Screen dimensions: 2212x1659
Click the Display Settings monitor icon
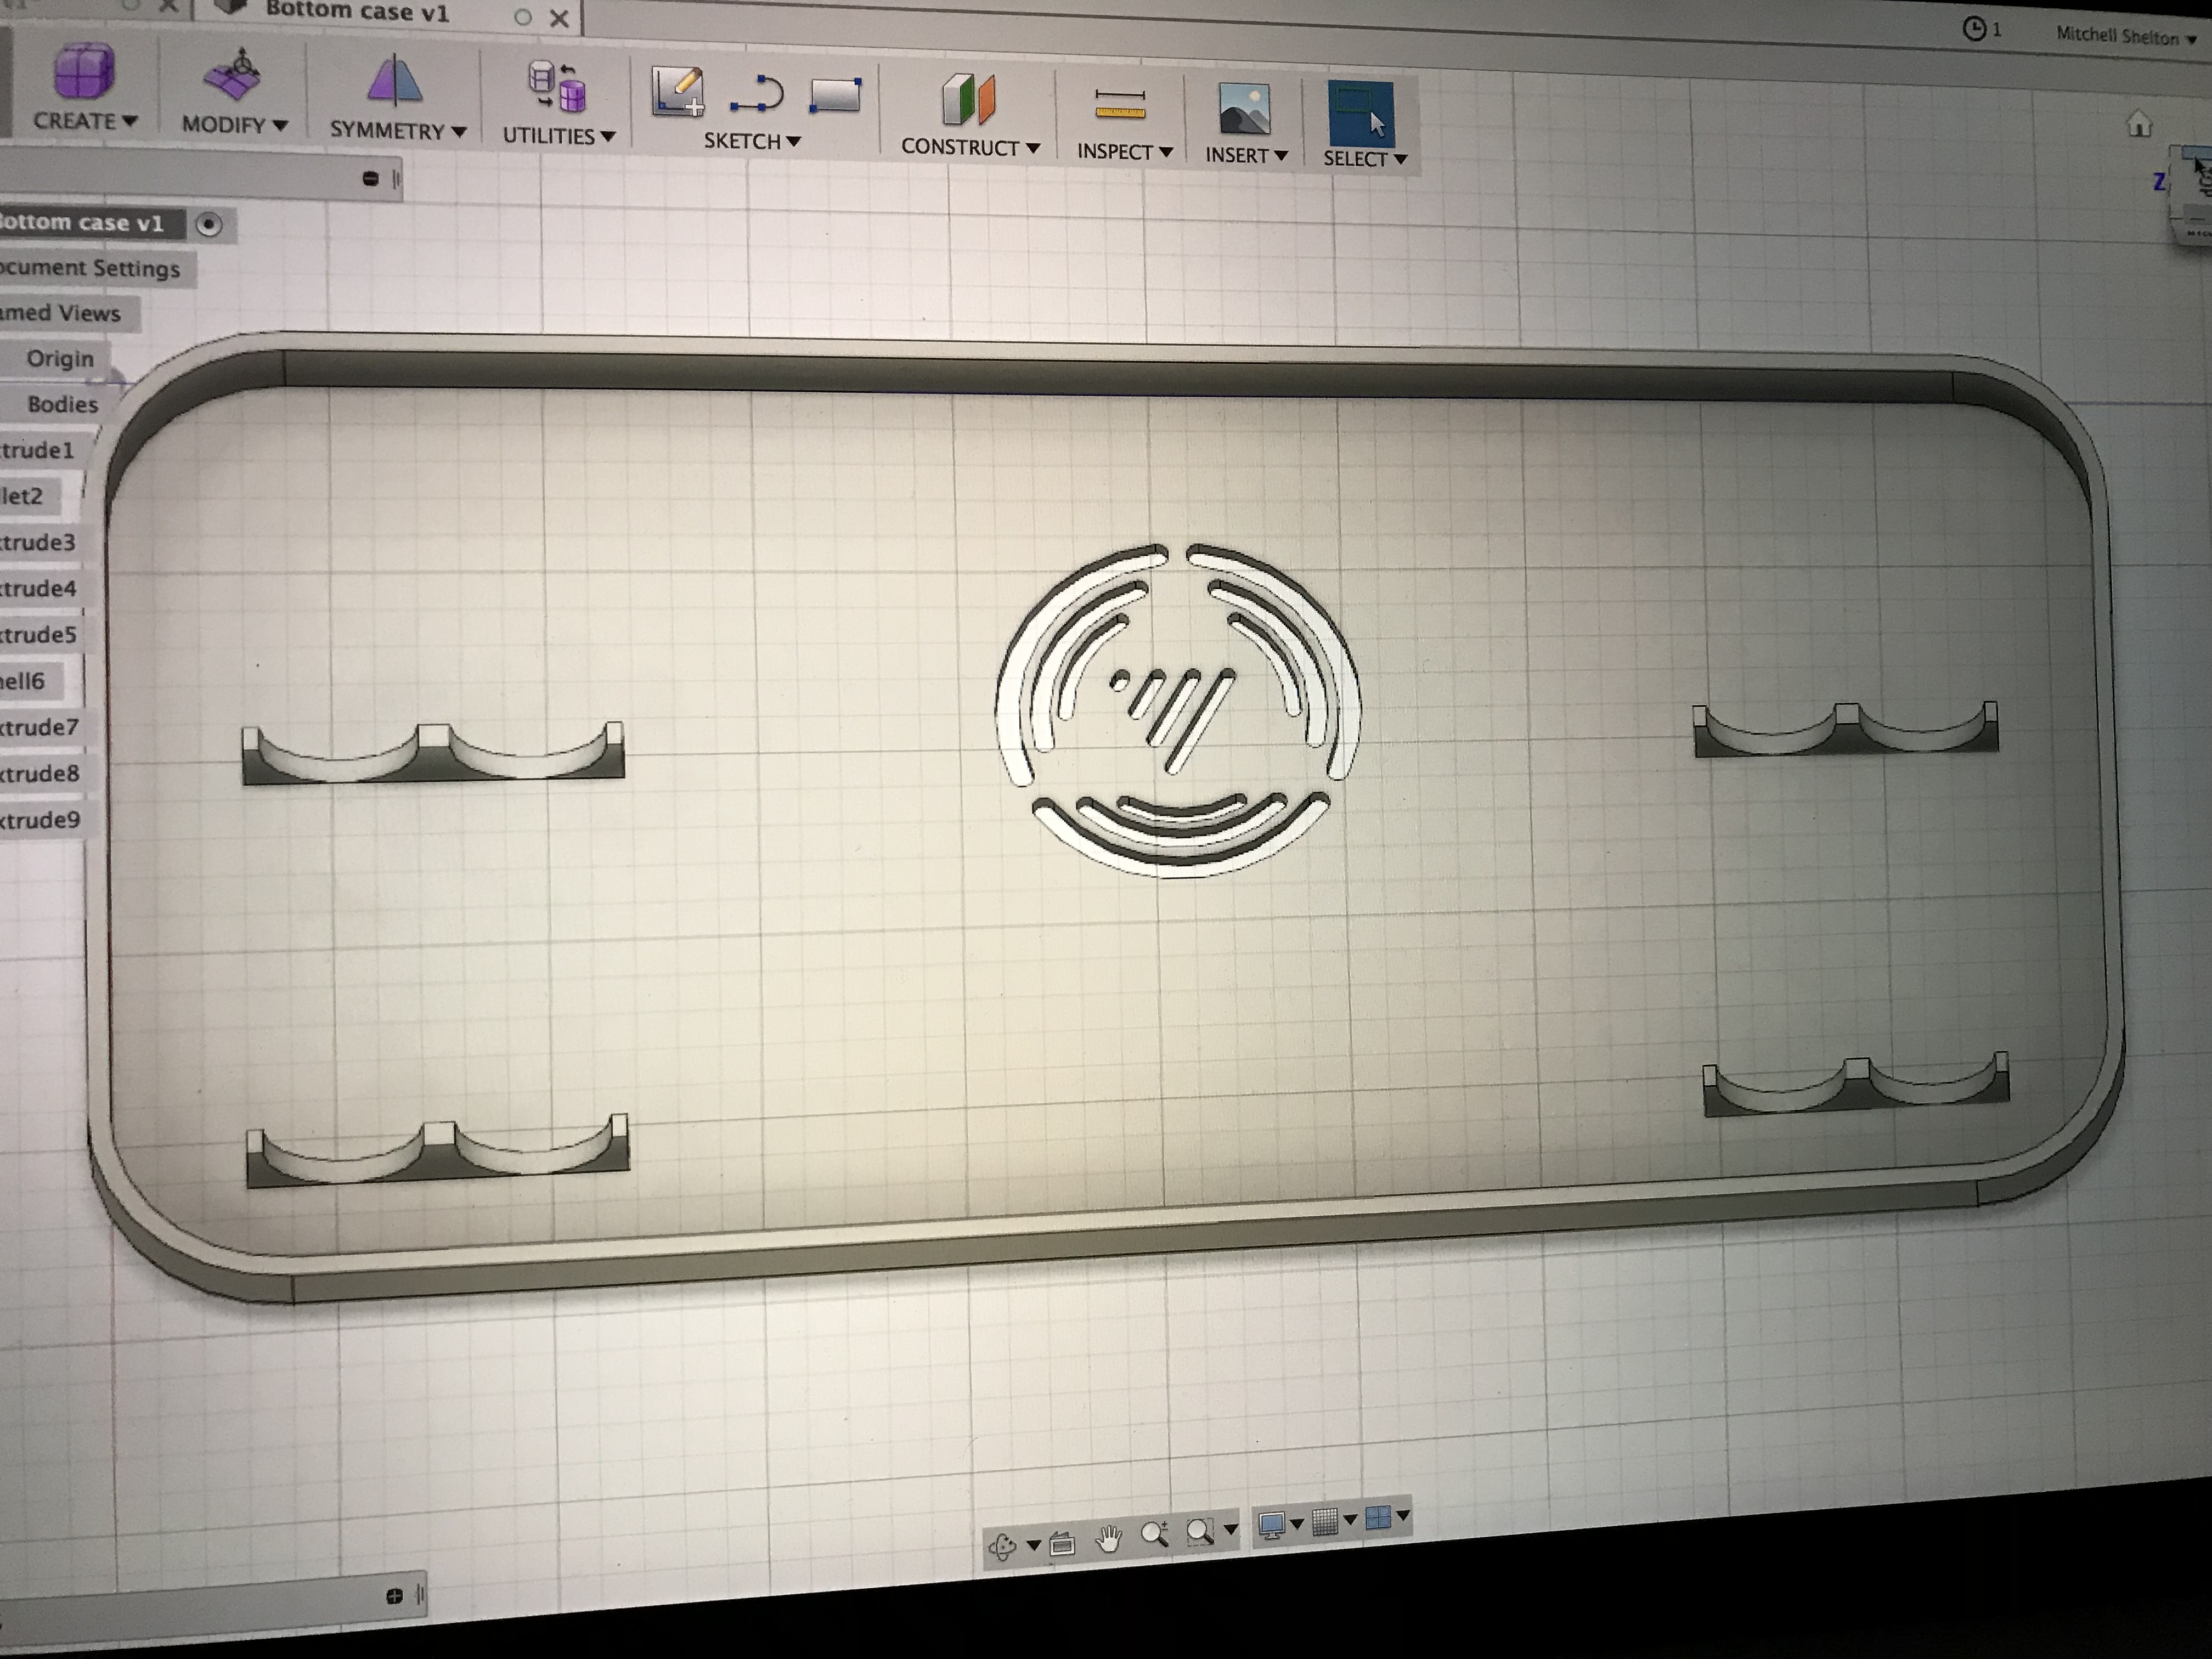(1271, 1526)
